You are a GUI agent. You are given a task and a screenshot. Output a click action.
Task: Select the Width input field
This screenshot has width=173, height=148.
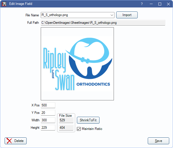(48, 120)
